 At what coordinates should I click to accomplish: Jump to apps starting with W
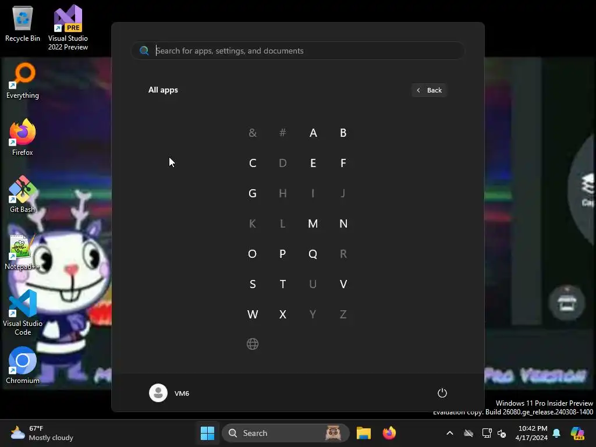253,314
